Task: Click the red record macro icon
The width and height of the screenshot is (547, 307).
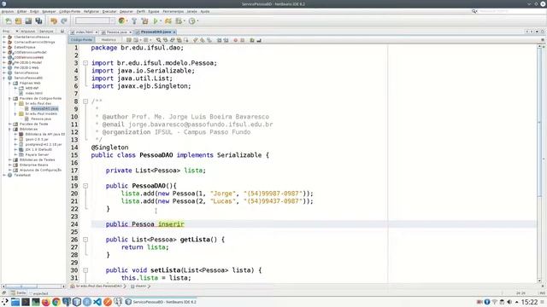Action: point(236,40)
